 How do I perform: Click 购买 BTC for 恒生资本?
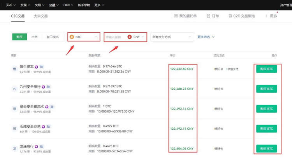coord(266,69)
